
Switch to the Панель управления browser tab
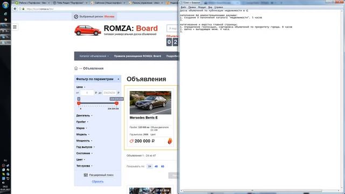(146, 3)
